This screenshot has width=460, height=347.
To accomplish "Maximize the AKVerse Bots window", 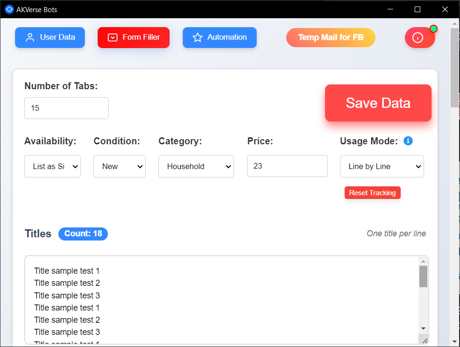I will point(417,9).
